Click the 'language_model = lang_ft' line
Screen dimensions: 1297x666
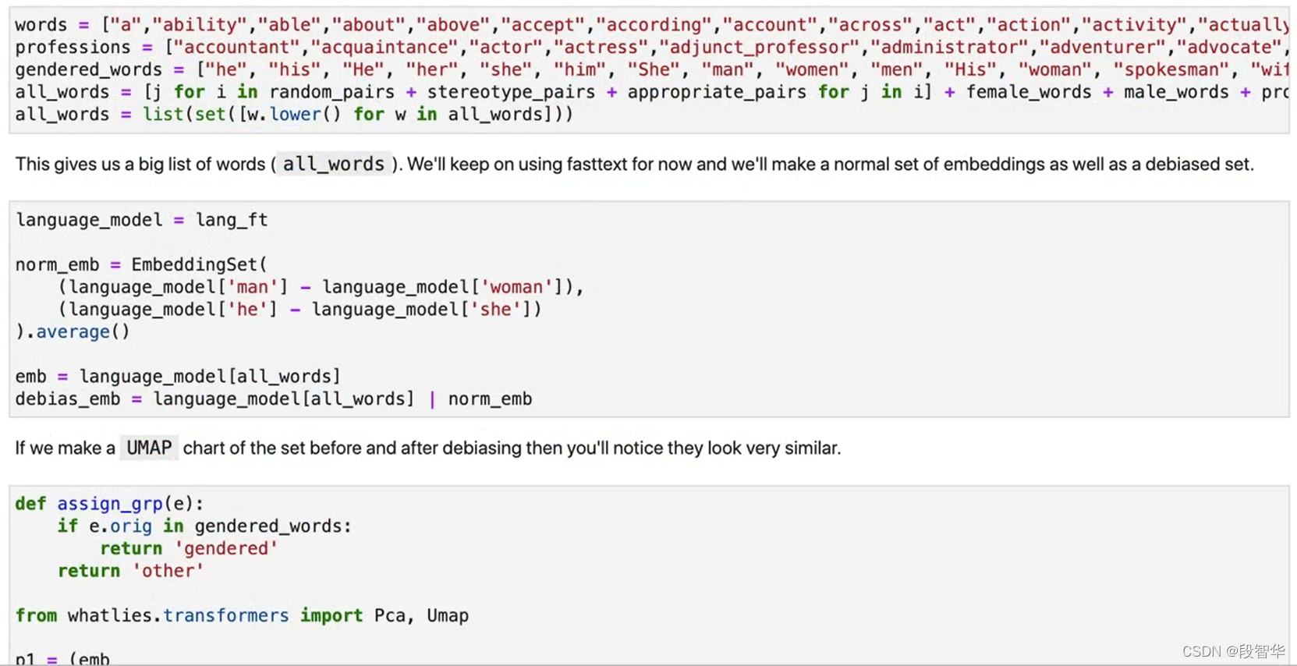142,220
